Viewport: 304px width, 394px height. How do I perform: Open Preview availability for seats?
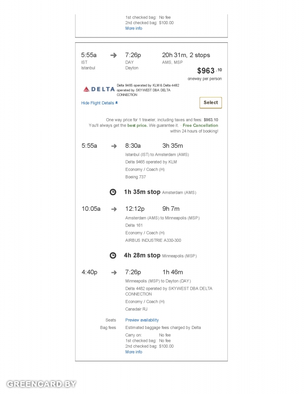point(142,320)
